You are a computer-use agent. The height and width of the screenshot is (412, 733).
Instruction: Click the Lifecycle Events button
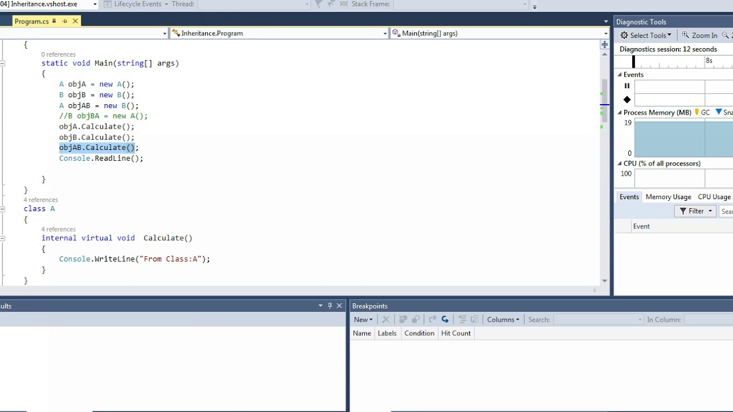[136, 4]
